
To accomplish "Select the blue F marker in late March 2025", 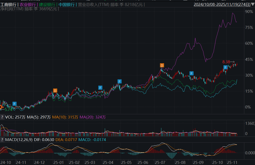I will tap(100, 87).
